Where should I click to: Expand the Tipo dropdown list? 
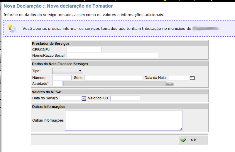pyautogui.click(x=67, y=71)
